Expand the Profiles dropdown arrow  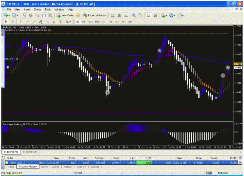tap(17, 15)
